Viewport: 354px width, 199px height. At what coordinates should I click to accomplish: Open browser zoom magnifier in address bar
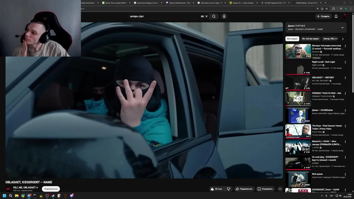click(x=318, y=9)
